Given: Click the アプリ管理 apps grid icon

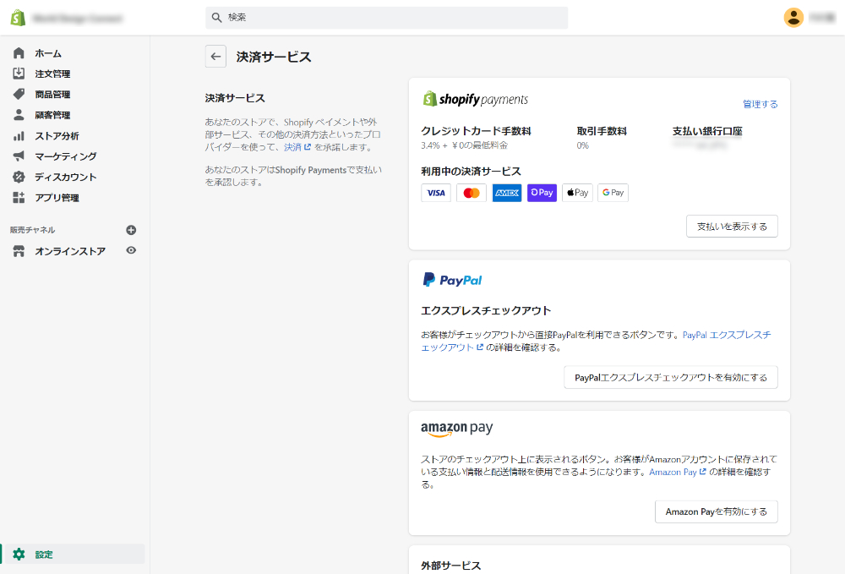Looking at the screenshot, I should (19, 197).
